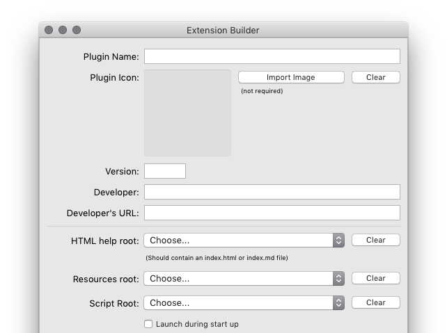Click the Plugin Name text field
Screen dimensions: 447x333
tap(272, 56)
